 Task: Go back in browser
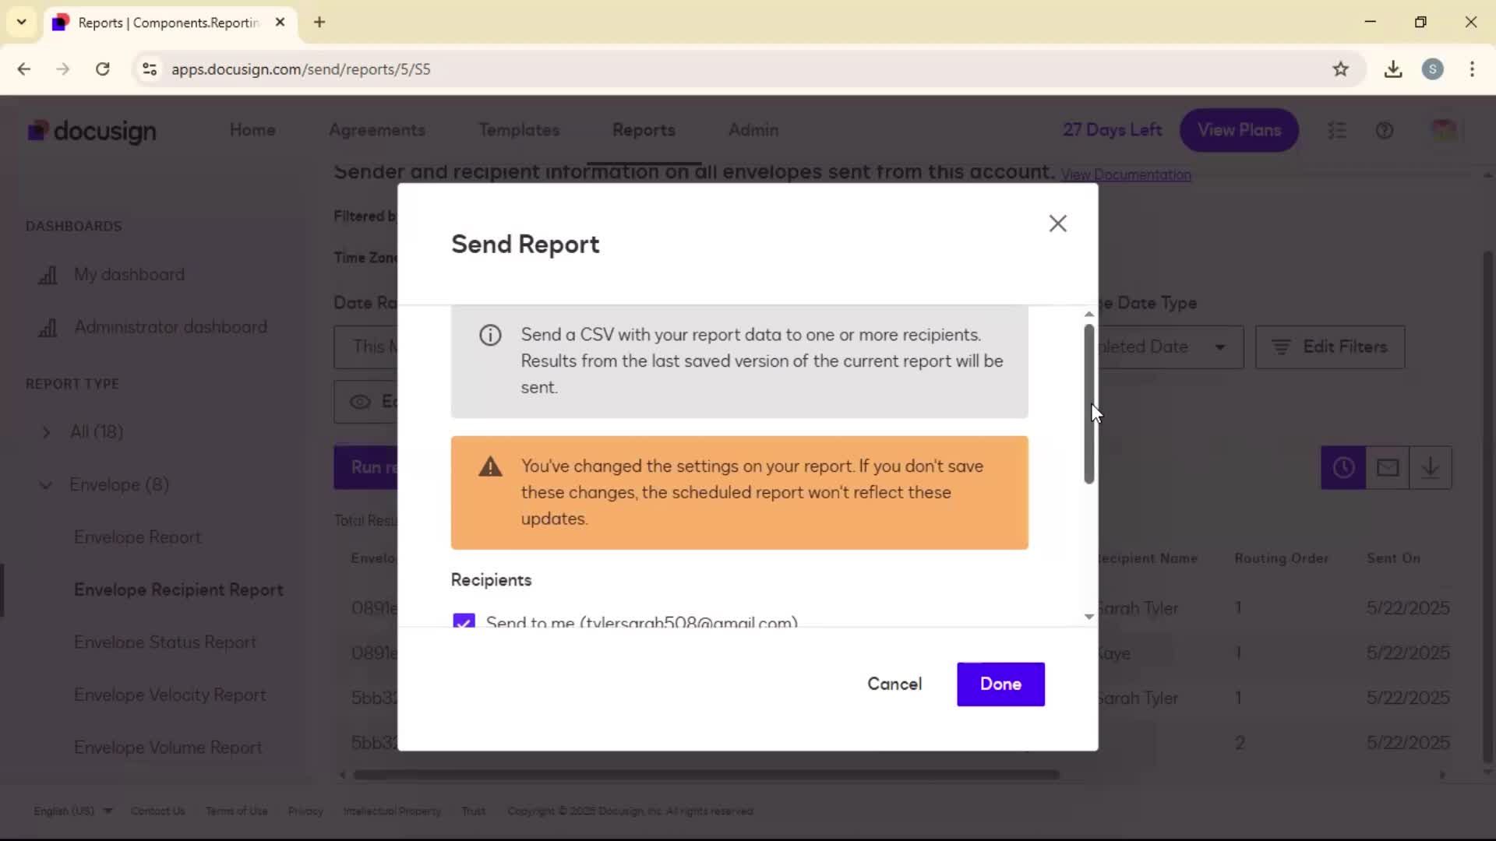coord(24,69)
